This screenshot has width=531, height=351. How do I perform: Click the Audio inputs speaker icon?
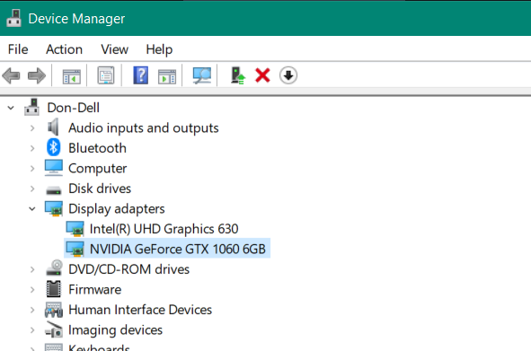tap(53, 127)
